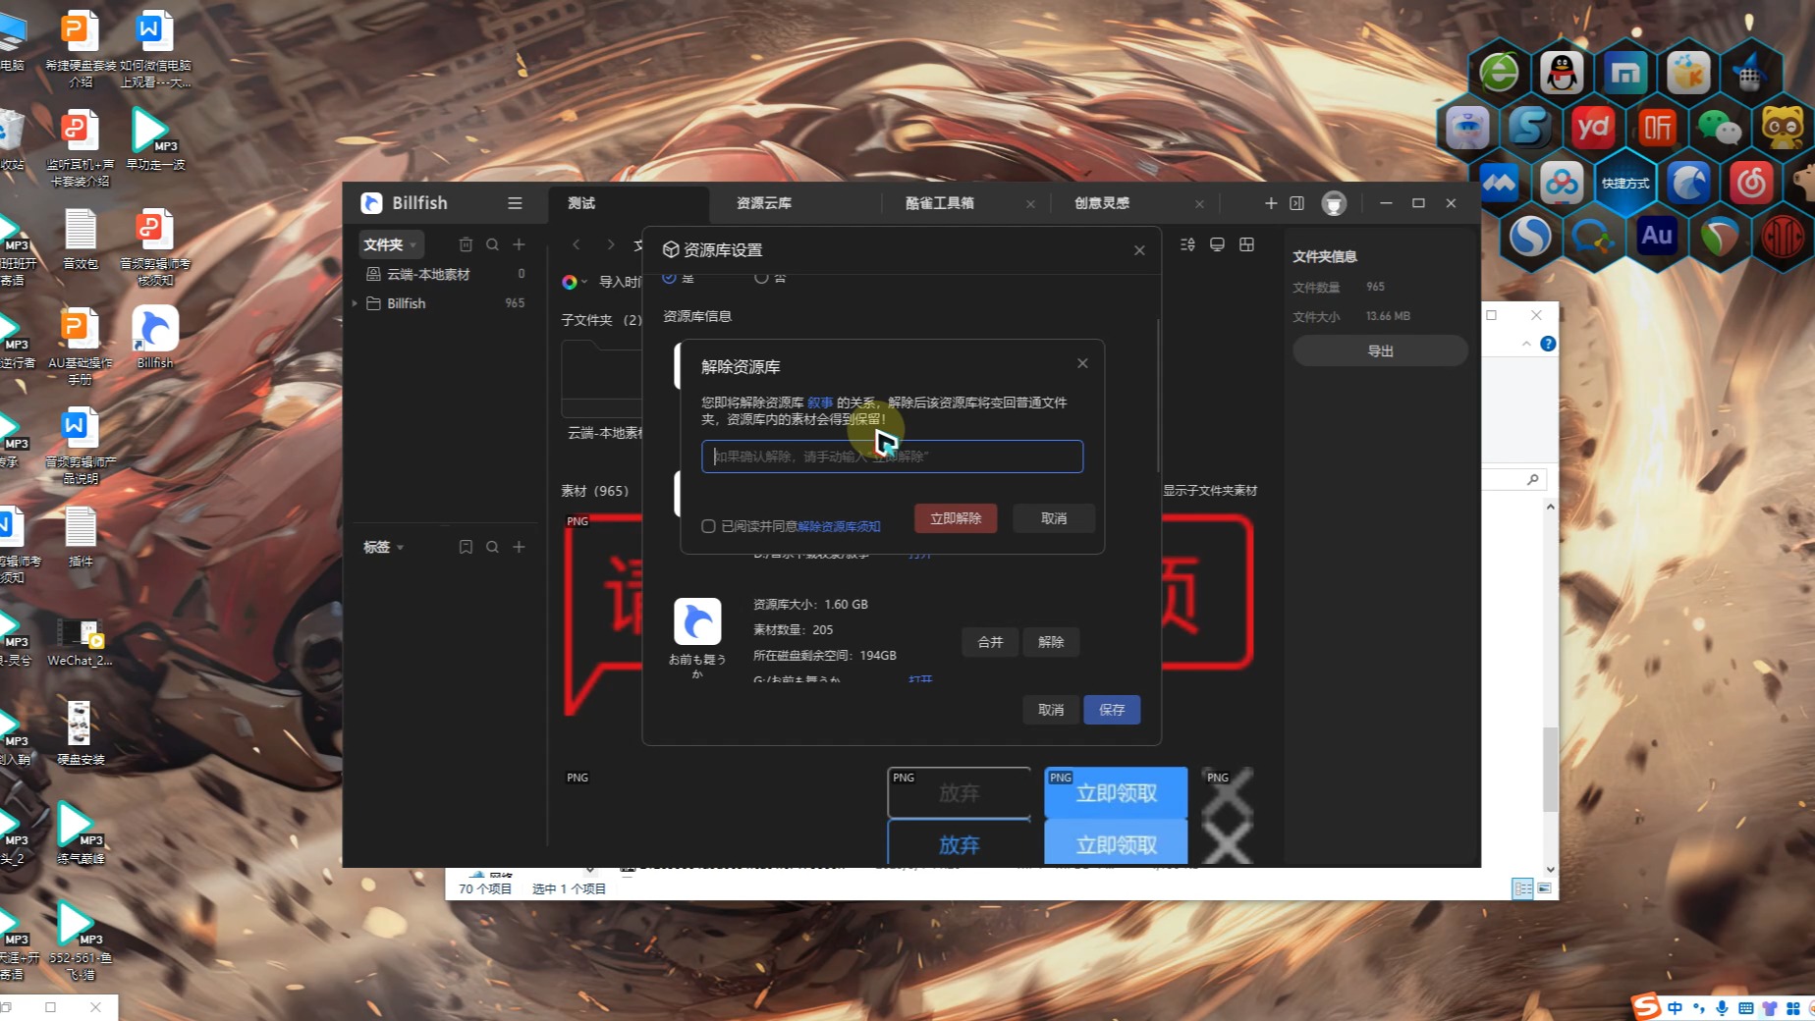Image resolution: width=1815 pixels, height=1021 pixels.
Task: Expand File Explorer ribbon chevron
Action: (1526, 344)
